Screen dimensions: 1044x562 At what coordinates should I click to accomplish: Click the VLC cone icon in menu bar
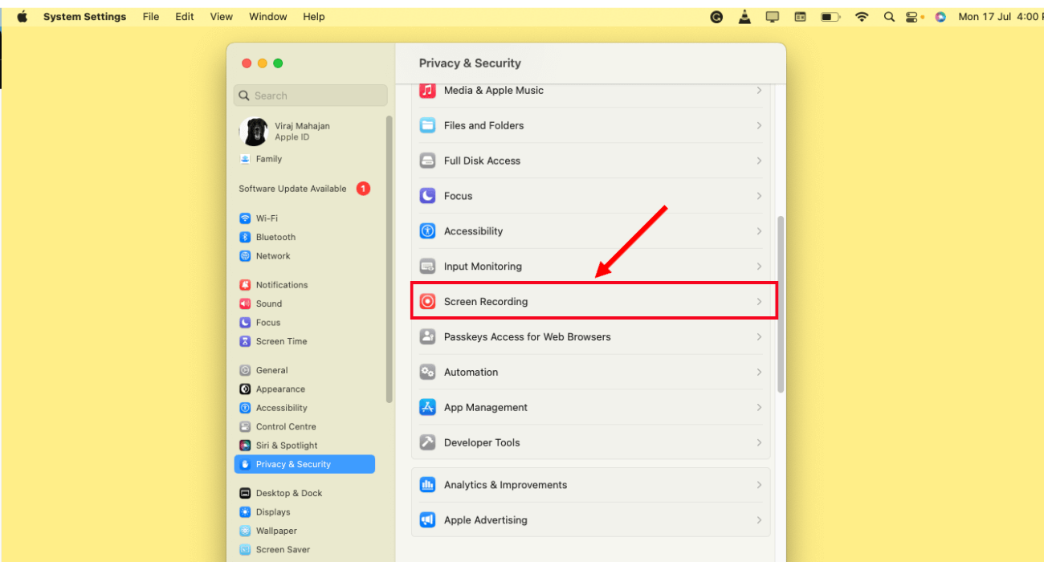coord(744,16)
